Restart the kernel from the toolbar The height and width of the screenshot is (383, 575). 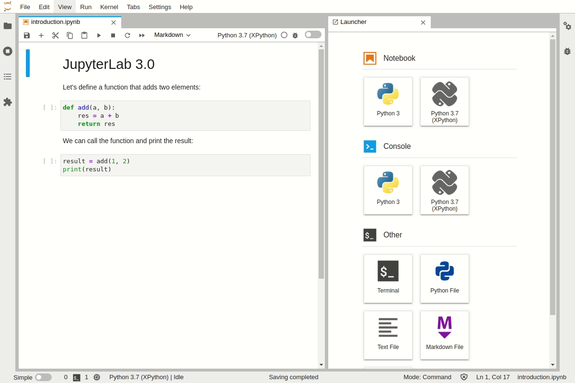coord(127,35)
